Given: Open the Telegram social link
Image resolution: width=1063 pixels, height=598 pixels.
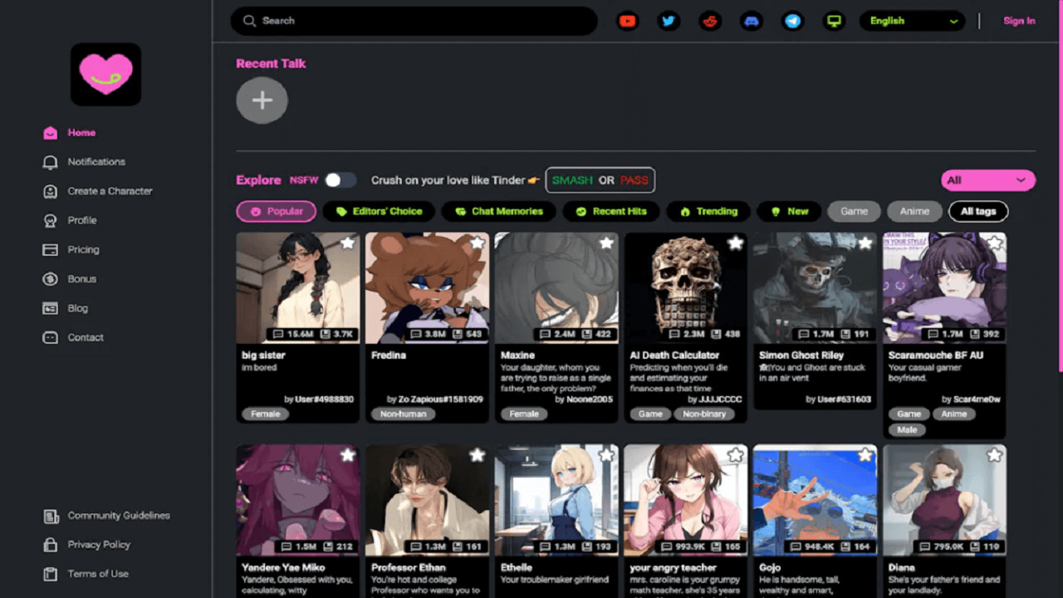Looking at the screenshot, I should pyautogui.click(x=793, y=21).
